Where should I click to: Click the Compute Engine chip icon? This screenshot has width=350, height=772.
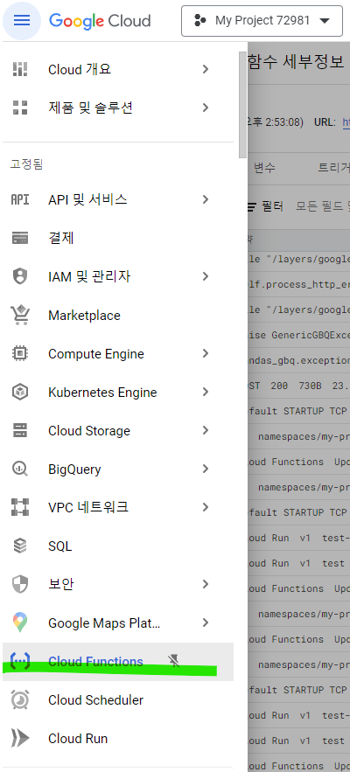(20, 353)
